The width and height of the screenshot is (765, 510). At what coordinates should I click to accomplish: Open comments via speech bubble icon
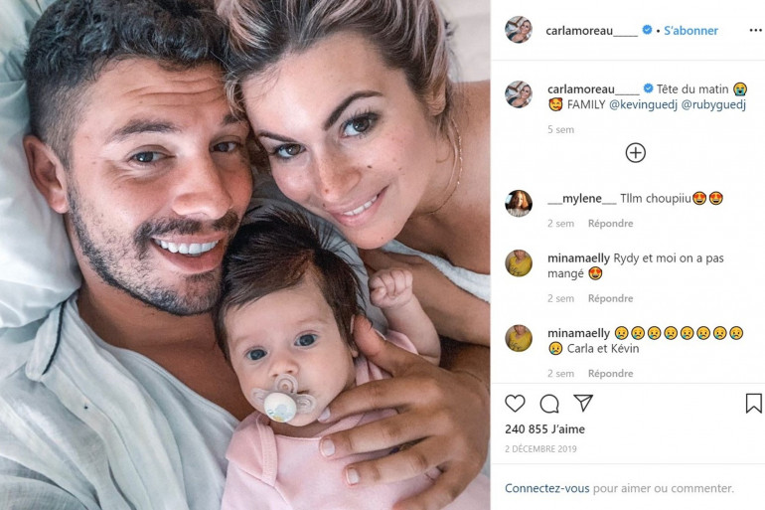tap(549, 404)
